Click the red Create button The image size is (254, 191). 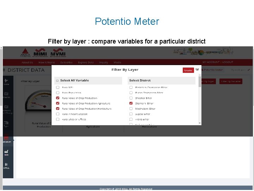point(188,70)
